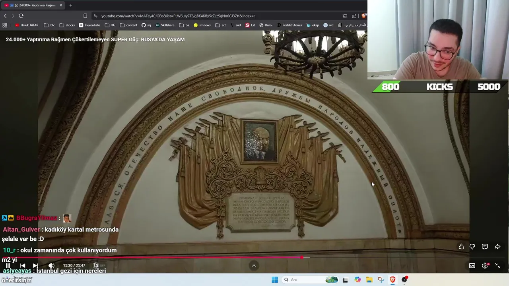Close the 24.000+ Yaptırıma tab
Image resolution: width=509 pixels, height=286 pixels.
(x=61, y=5)
